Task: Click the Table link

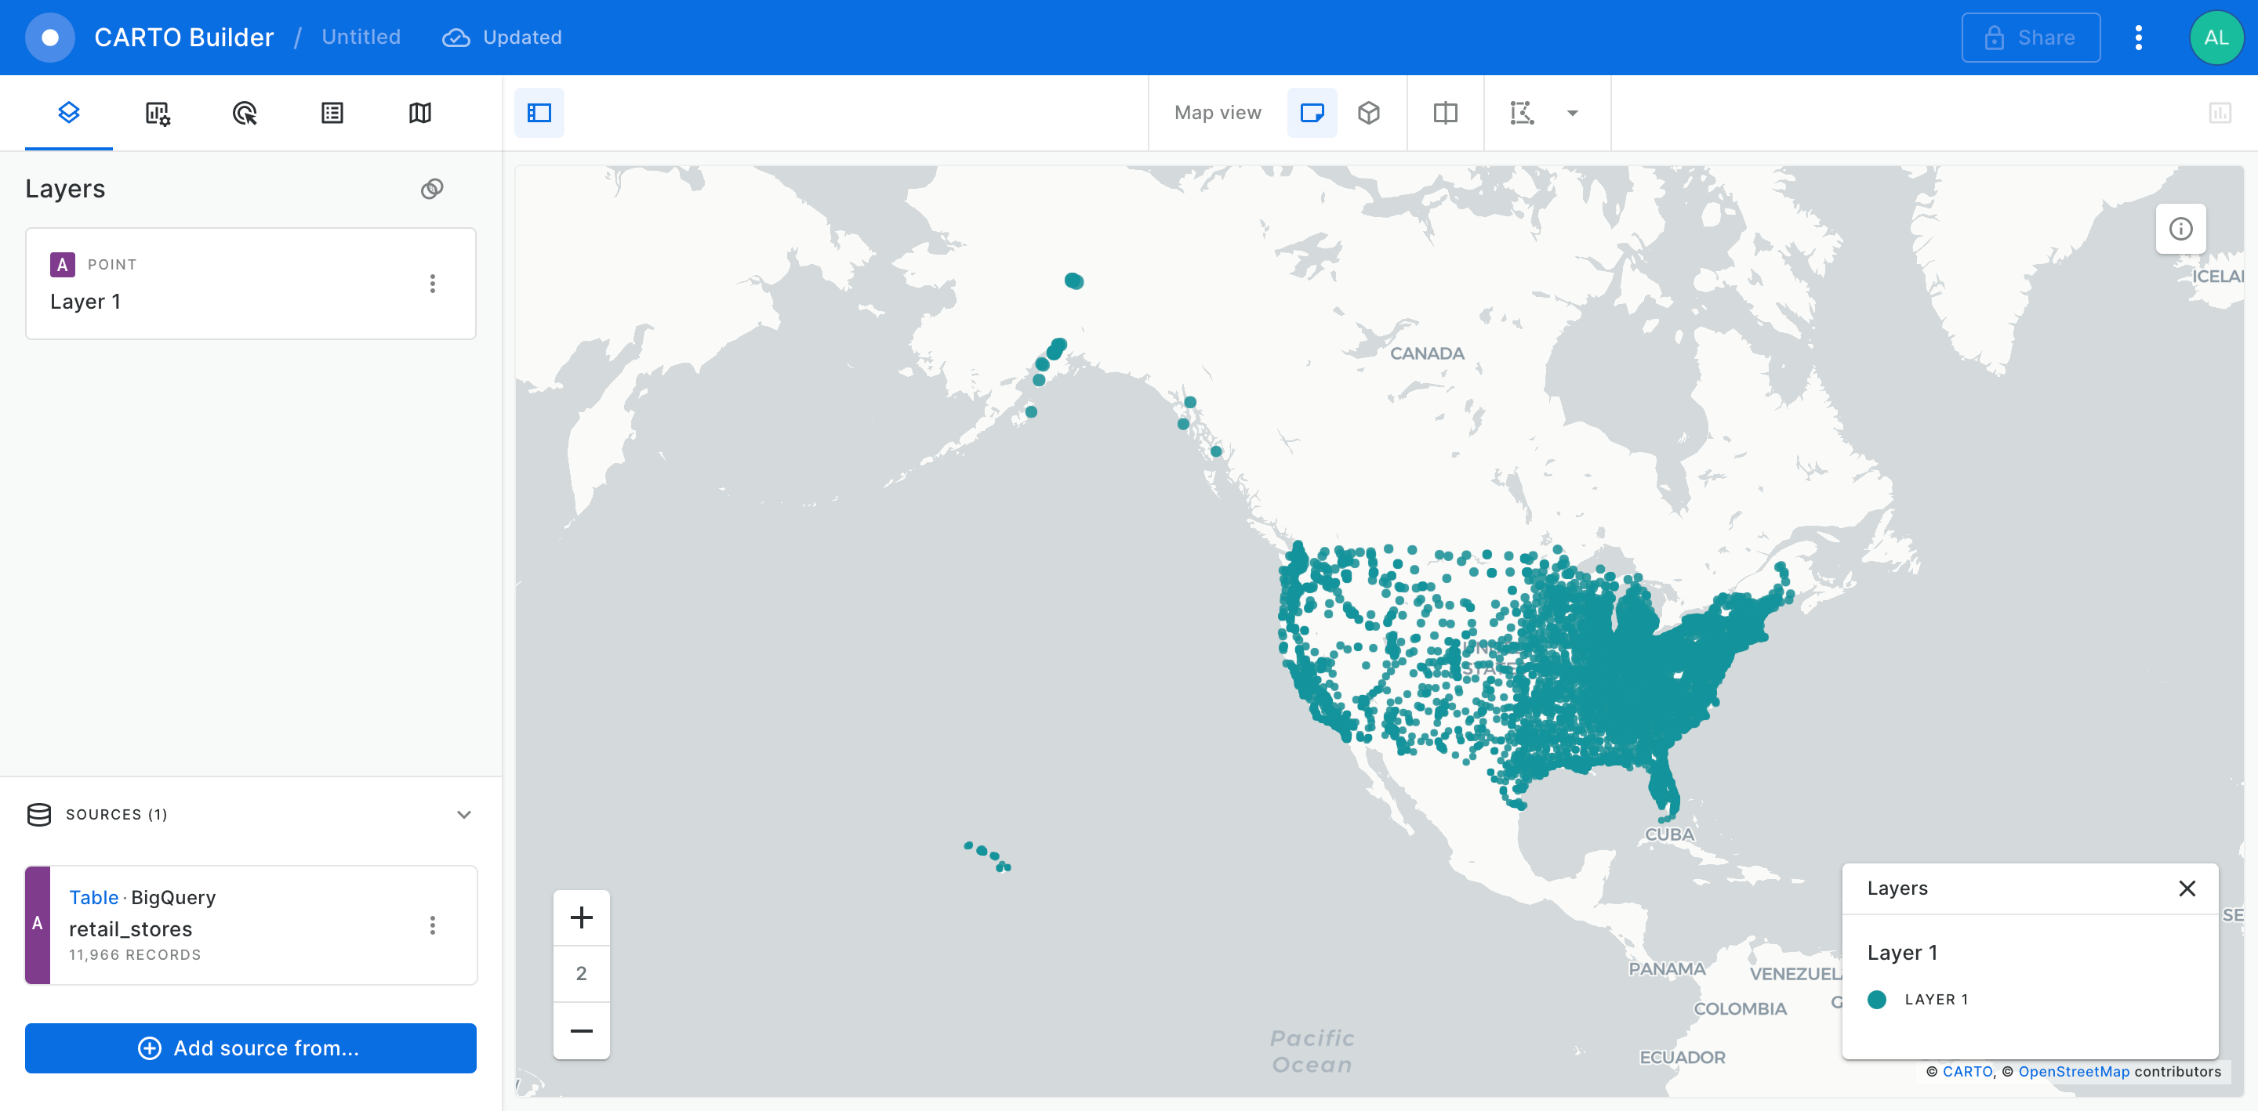Action: click(93, 897)
